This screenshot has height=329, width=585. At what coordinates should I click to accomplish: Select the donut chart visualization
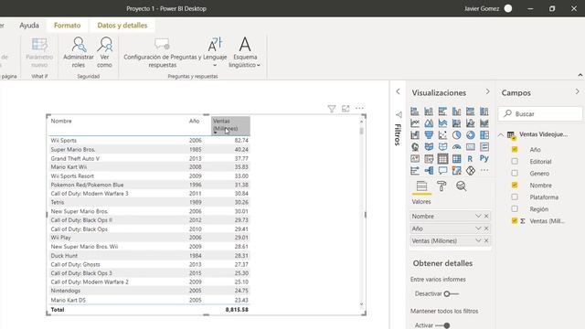point(470,135)
